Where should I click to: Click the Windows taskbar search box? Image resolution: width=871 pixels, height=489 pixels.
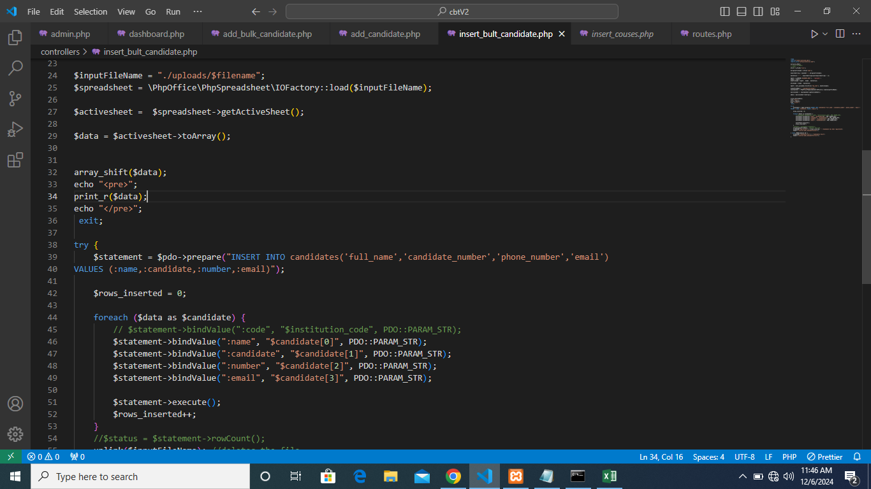(x=140, y=476)
